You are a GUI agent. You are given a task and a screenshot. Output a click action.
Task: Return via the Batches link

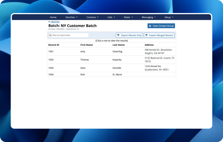tap(55, 22)
